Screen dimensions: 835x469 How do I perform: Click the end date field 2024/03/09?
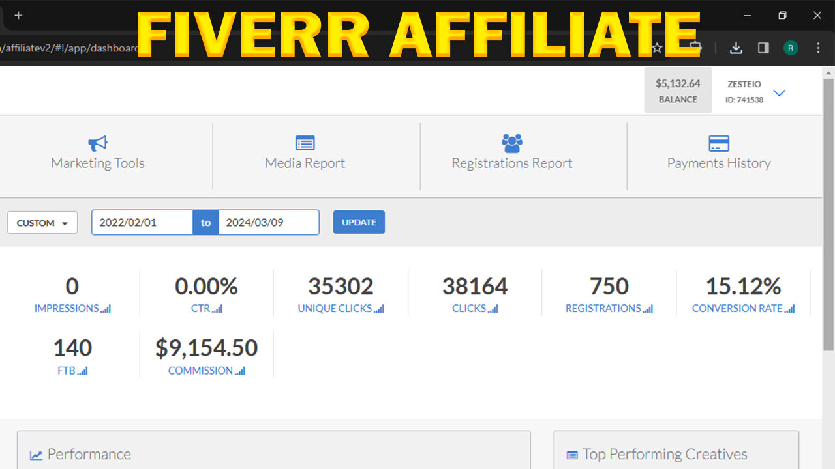[269, 222]
